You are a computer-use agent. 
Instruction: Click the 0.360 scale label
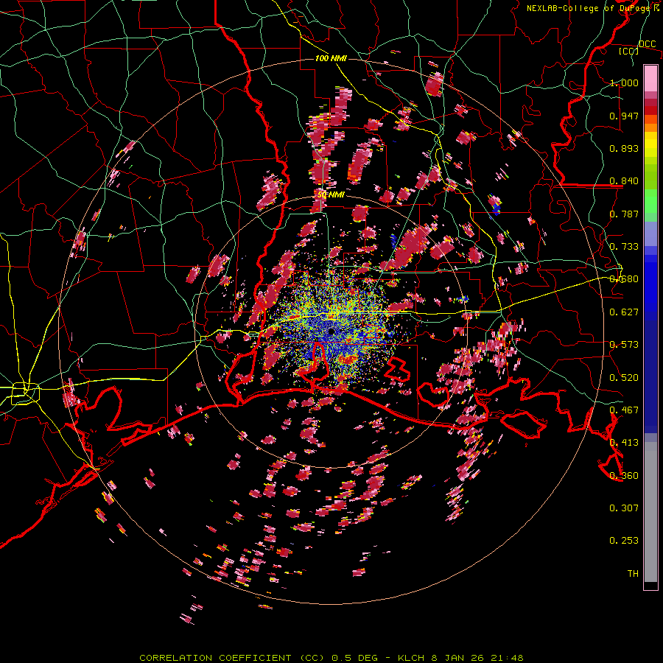624,476
